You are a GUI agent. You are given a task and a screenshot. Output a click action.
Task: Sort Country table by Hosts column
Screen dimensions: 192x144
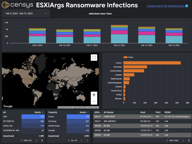click(84, 112)
